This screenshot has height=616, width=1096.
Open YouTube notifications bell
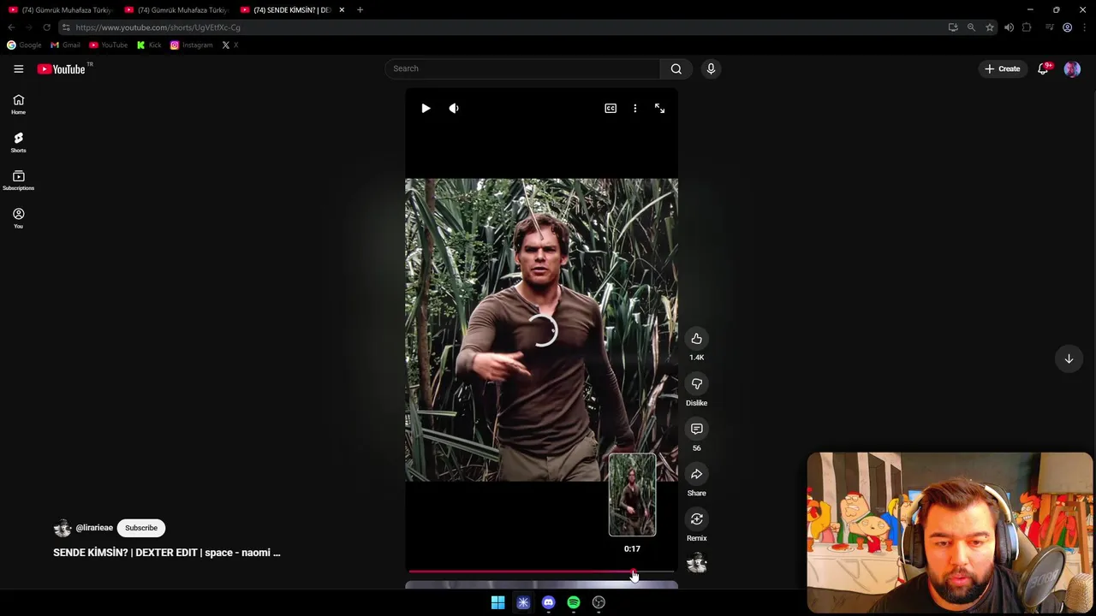pos(1043,68)
